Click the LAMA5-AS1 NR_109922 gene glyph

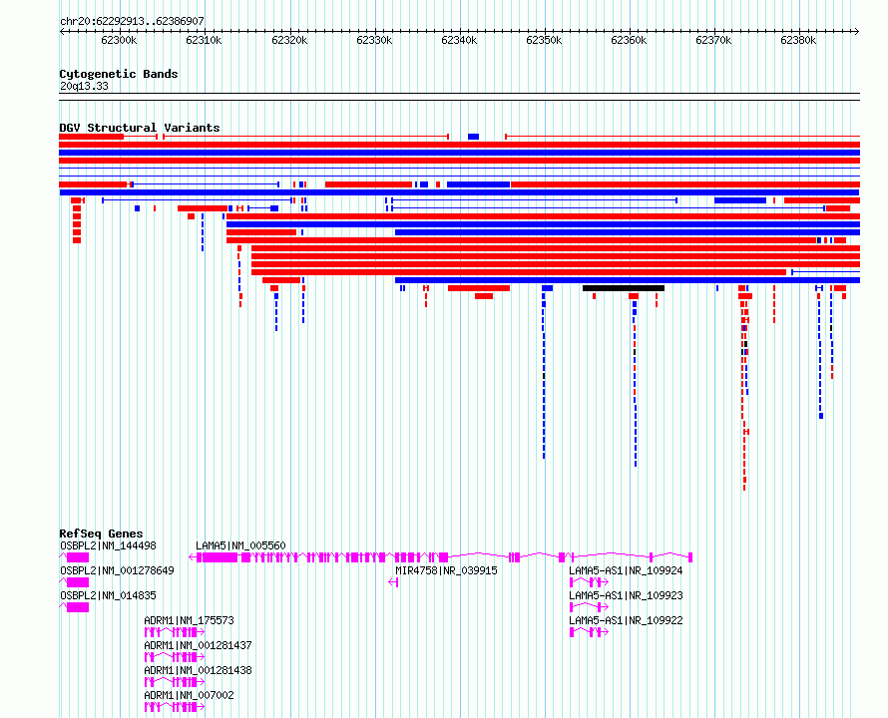tap(589, 632)
